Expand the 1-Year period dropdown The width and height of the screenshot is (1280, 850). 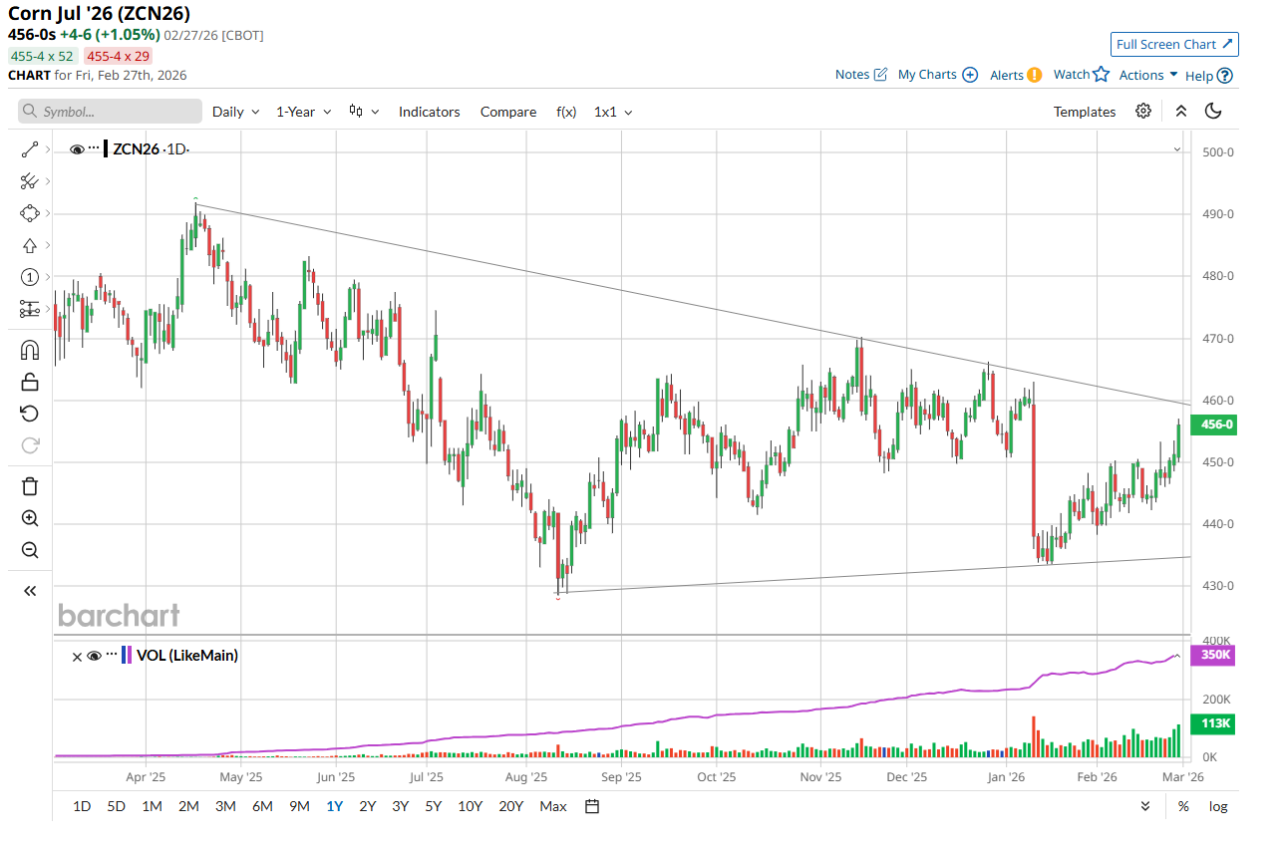303,112
